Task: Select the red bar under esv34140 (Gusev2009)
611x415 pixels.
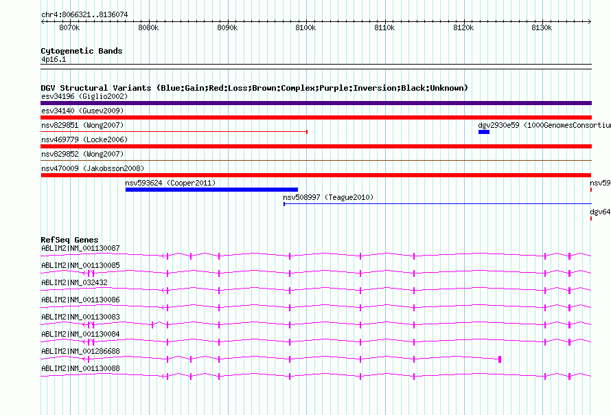Action: (316, 117)
